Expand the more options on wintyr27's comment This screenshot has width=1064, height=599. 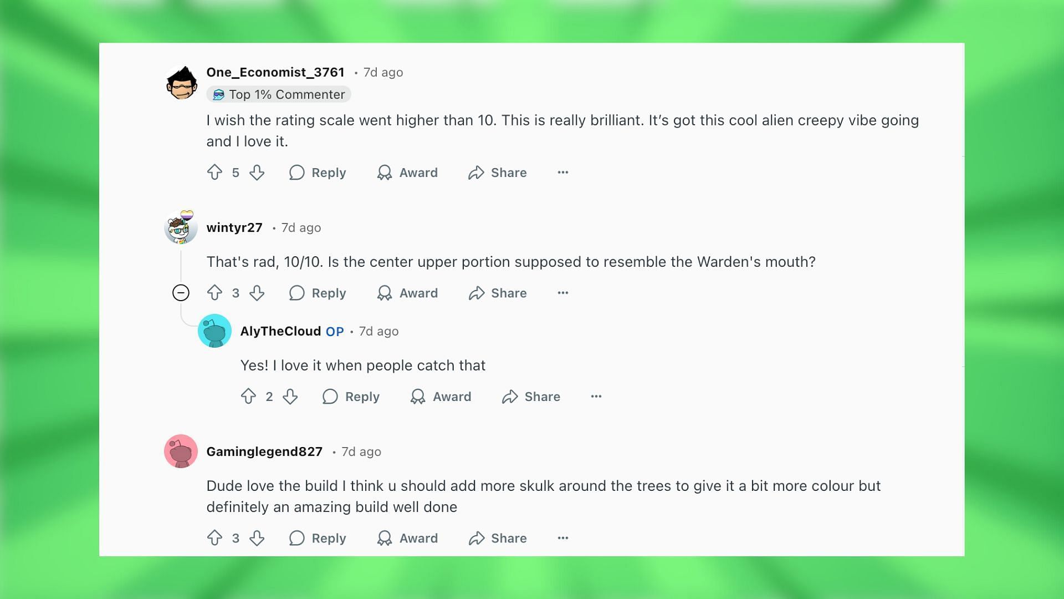point(562,292)
